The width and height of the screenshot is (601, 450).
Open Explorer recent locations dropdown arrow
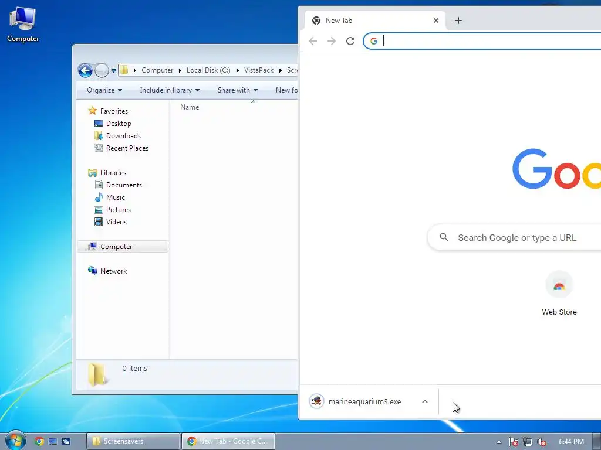point(113,71)
